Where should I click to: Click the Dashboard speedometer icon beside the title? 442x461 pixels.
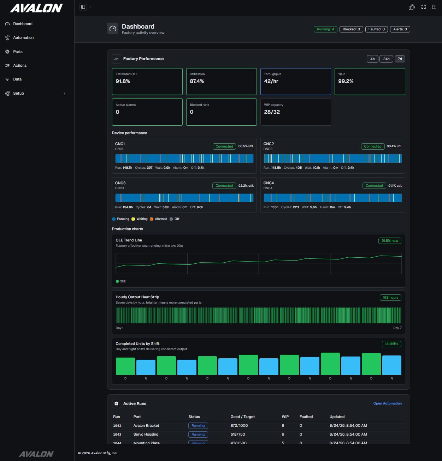point(113,29)
